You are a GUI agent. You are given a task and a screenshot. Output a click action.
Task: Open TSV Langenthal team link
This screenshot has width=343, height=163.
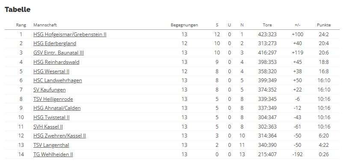click(51, 145)
